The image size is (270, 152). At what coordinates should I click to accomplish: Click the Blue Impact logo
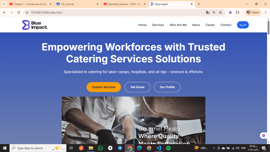pyautogui.click(x=35, y=25)
